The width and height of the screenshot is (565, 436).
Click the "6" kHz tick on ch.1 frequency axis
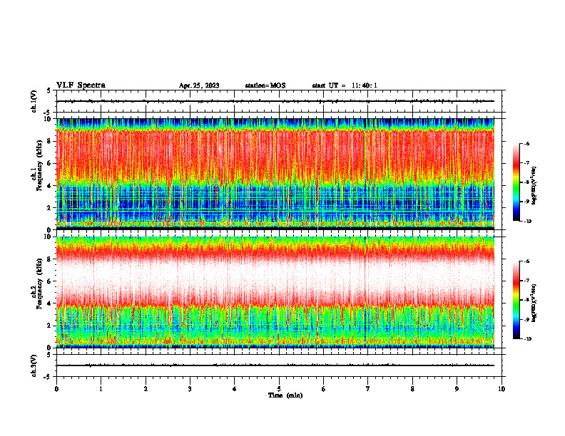[x=50, y=163]
